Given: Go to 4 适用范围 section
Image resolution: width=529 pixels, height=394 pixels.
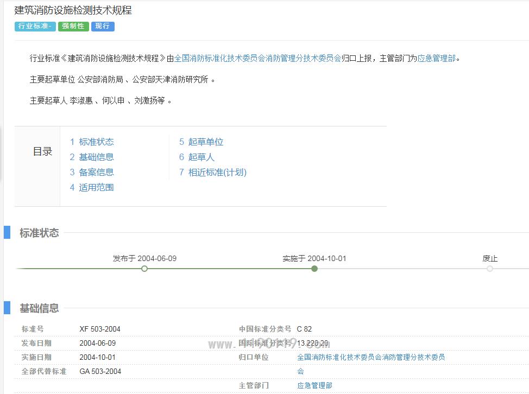Looking at the screenshot, I should click(x=92, y=188).
